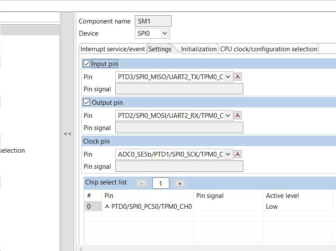Click pin icon beside PTD0/SPI0_PCS0 entry

[107, 207]
